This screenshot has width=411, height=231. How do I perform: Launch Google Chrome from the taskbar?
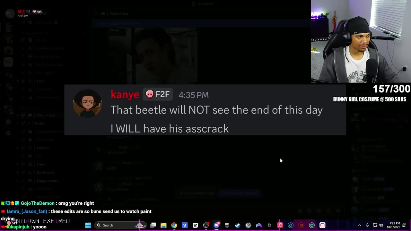point(174,225)
